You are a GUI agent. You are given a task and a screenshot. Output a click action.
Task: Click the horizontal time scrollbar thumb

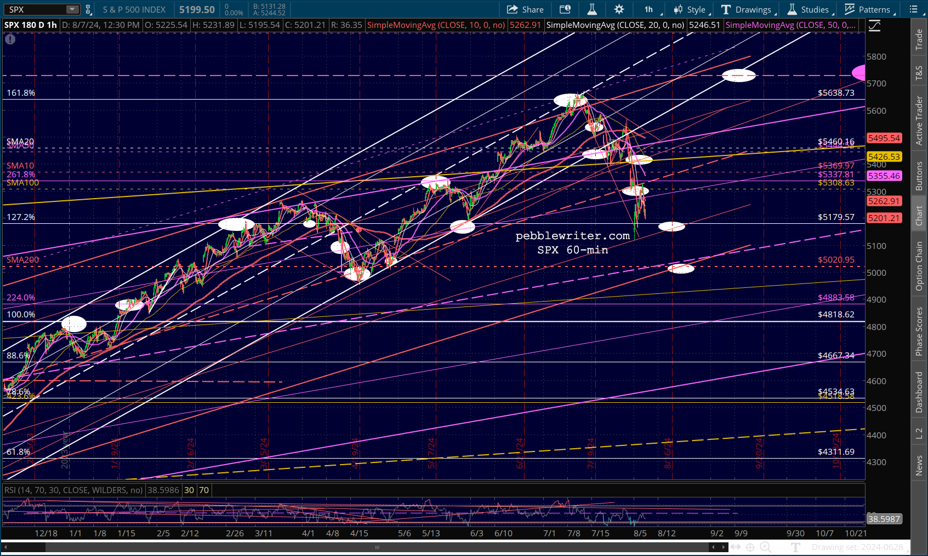click(377, 547)
